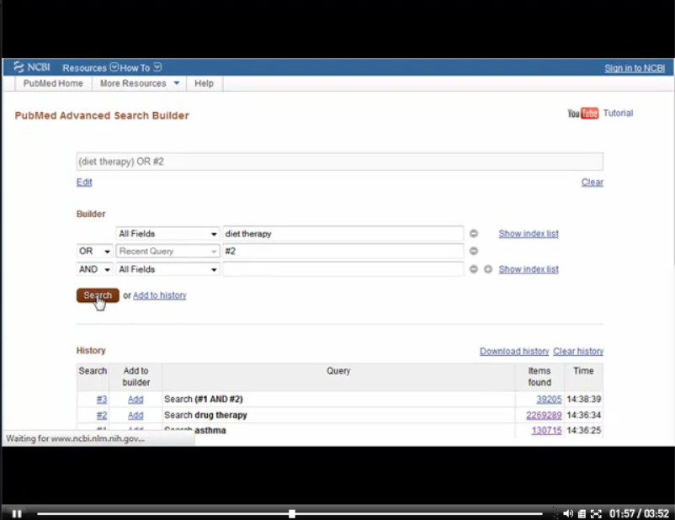The image size is (675, 520).
Task: Click the diet therapy search term field
Action: 343,234
